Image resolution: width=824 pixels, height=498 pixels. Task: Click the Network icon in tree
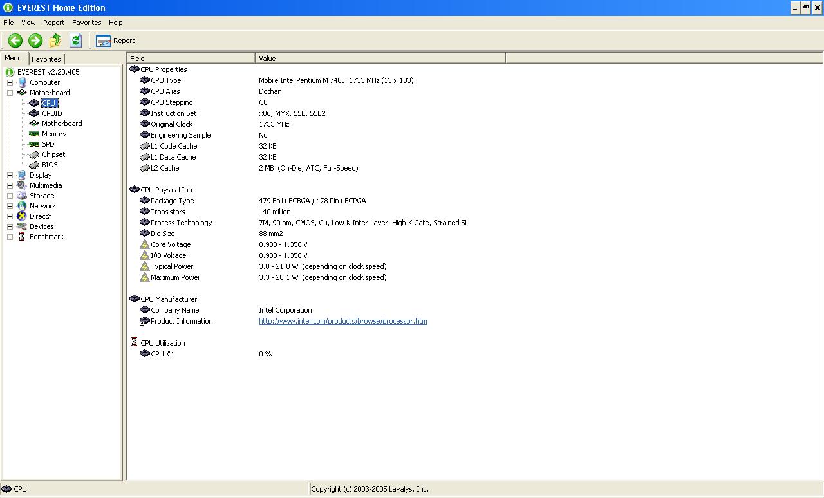pos(23,206)
